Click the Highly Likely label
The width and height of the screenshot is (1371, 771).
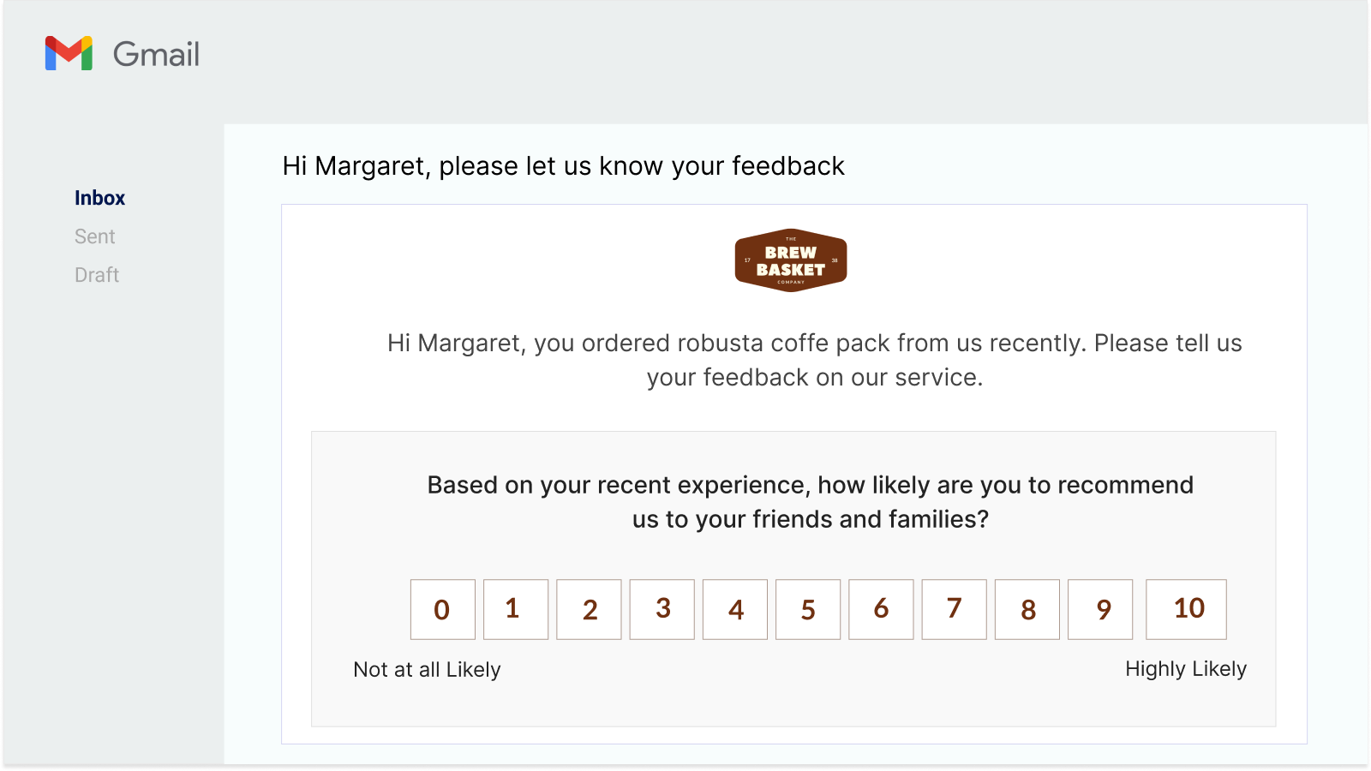(1187, 669)
